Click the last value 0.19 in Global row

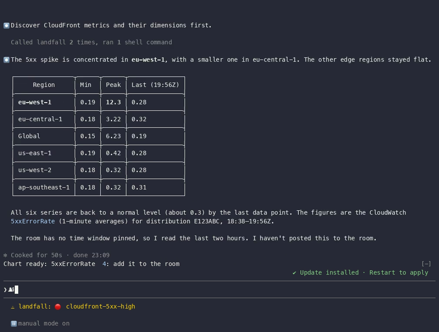(x=139, y=136)
